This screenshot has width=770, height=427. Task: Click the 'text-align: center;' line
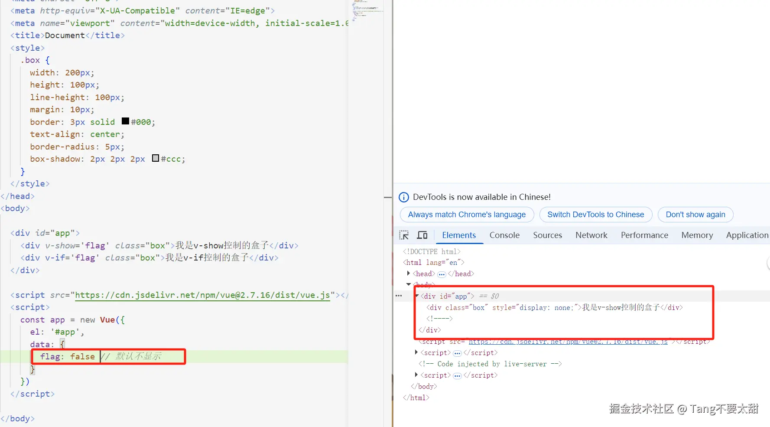coord(77,134)
